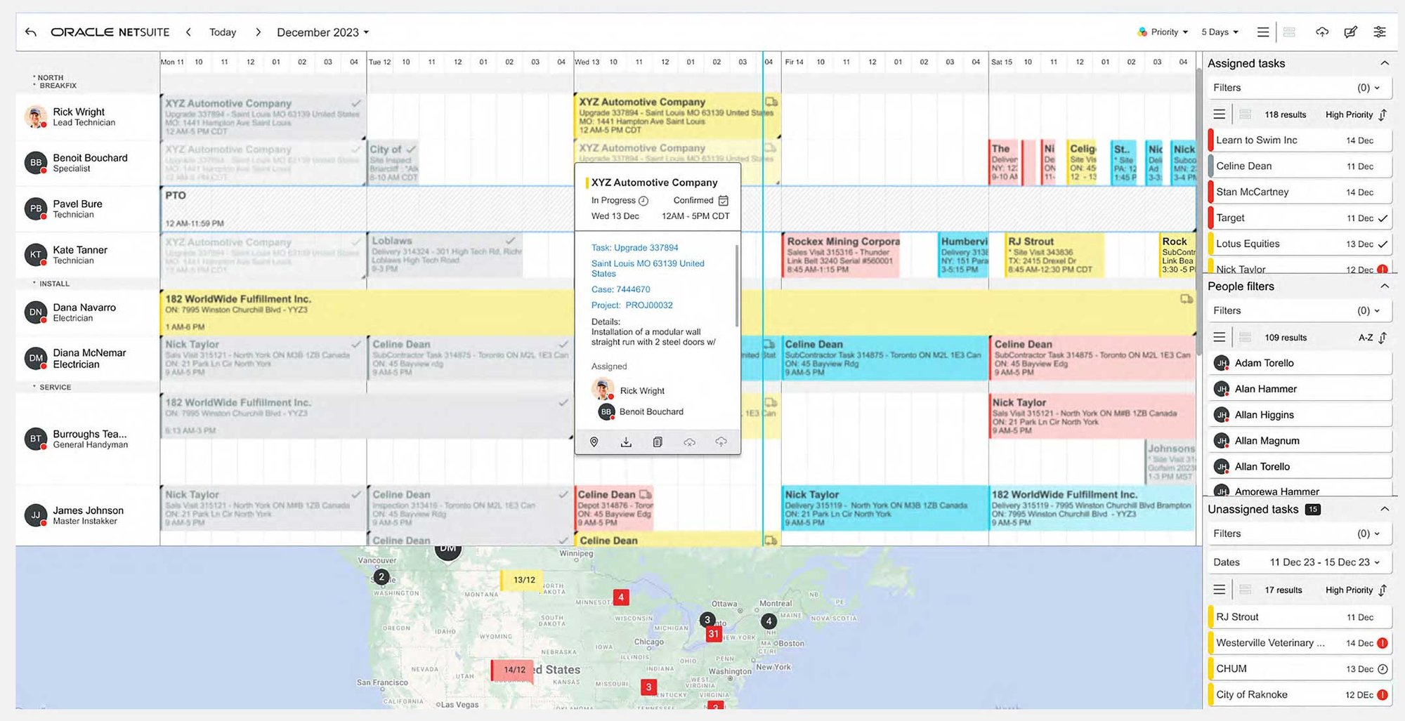Viewport: 1405px width, 721px height.
Task: Switch Assigned tasks to list layout
Action: (x=1220, y=114)
